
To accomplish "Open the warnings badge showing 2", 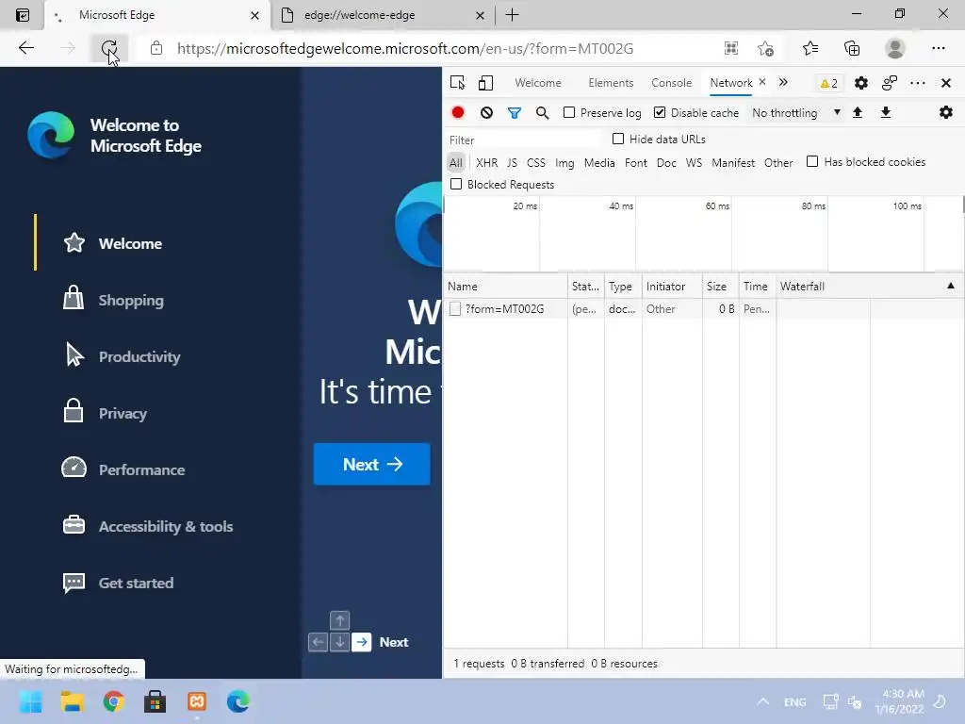I will click(x=829, y=83).
